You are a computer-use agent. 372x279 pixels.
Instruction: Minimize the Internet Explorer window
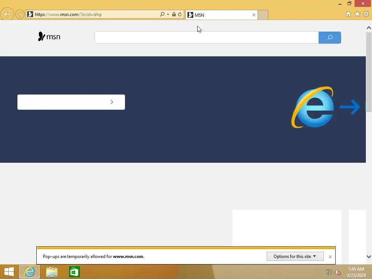[340, 4]
